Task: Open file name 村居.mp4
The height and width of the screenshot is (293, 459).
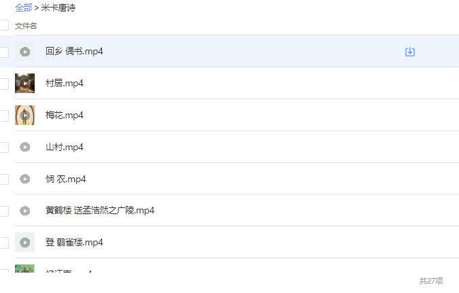Action: click(x=65, y=84)
